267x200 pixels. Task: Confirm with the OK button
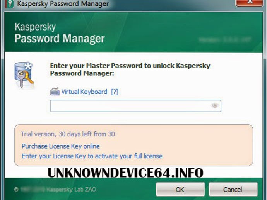pyautogui.click(x=180, y=189)
